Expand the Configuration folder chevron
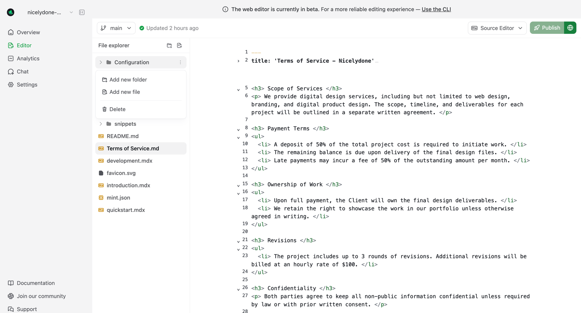Screen dimensions: 581x313 [x=101, y=62]
